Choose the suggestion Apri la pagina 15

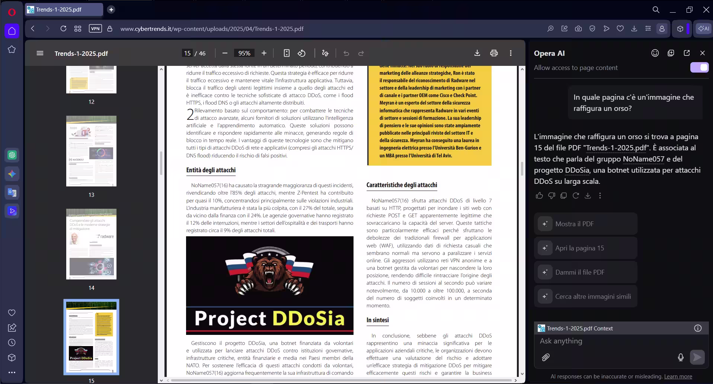point(586,248)
